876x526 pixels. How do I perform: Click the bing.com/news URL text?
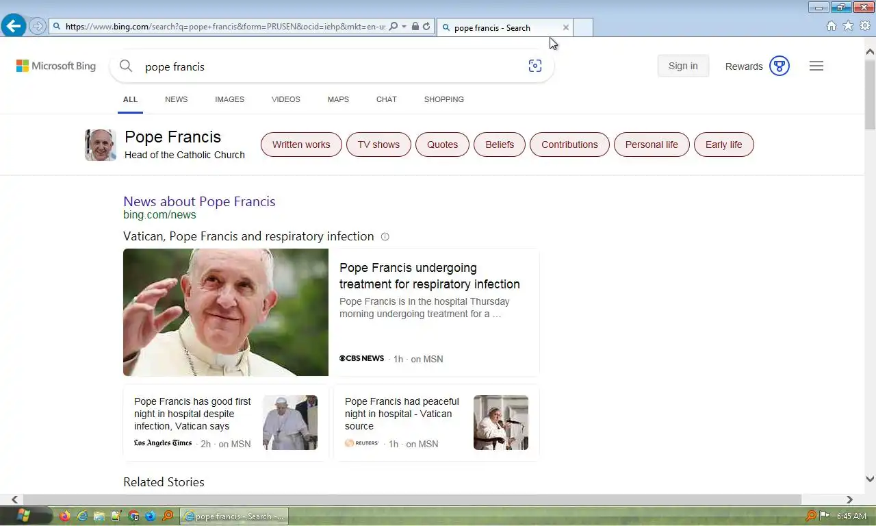pyautogui.click(x=159, y=215)
